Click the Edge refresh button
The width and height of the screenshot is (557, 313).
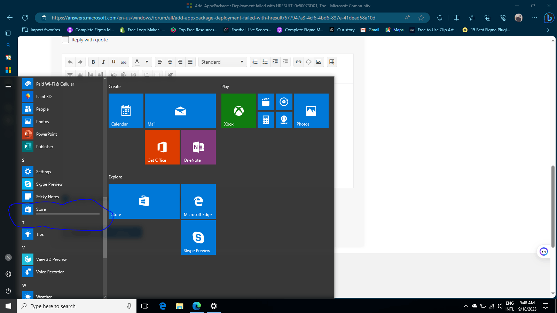pyautogui.click(x=25, y=18)
